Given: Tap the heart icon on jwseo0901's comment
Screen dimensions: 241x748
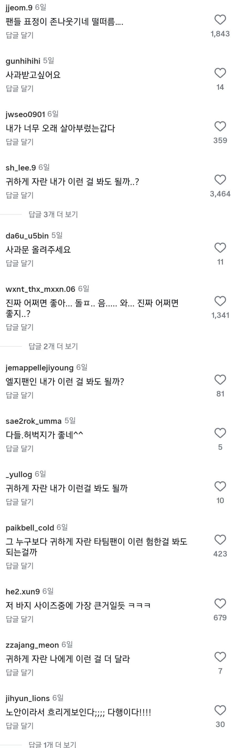Looking at the screenshot, I should (221, 126).
